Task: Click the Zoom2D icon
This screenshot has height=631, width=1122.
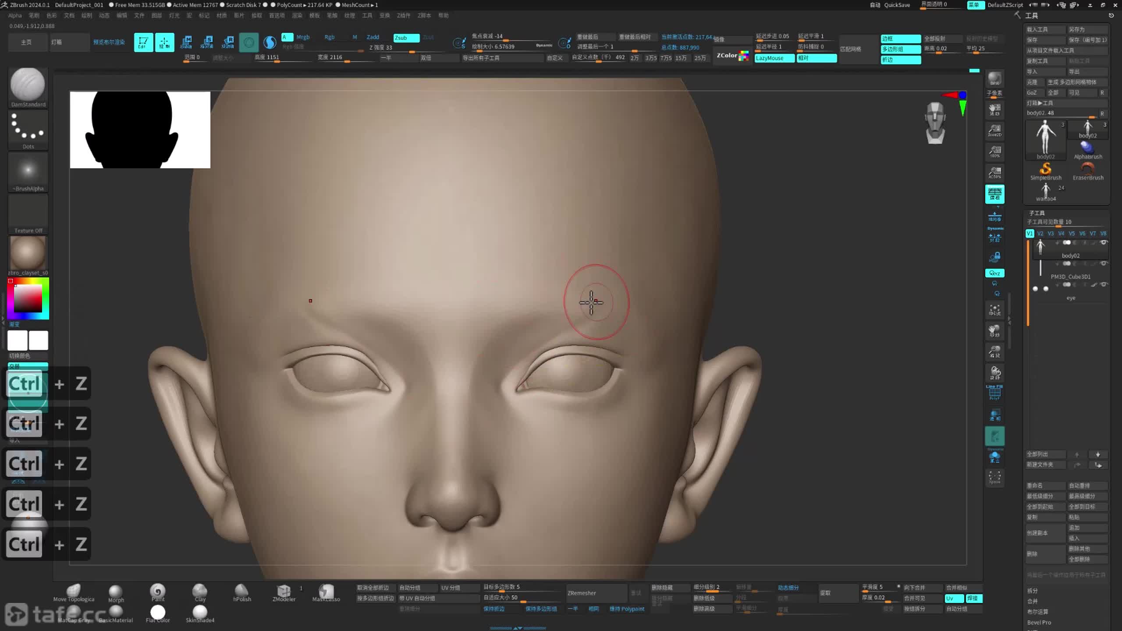Action: coord(994,130)
